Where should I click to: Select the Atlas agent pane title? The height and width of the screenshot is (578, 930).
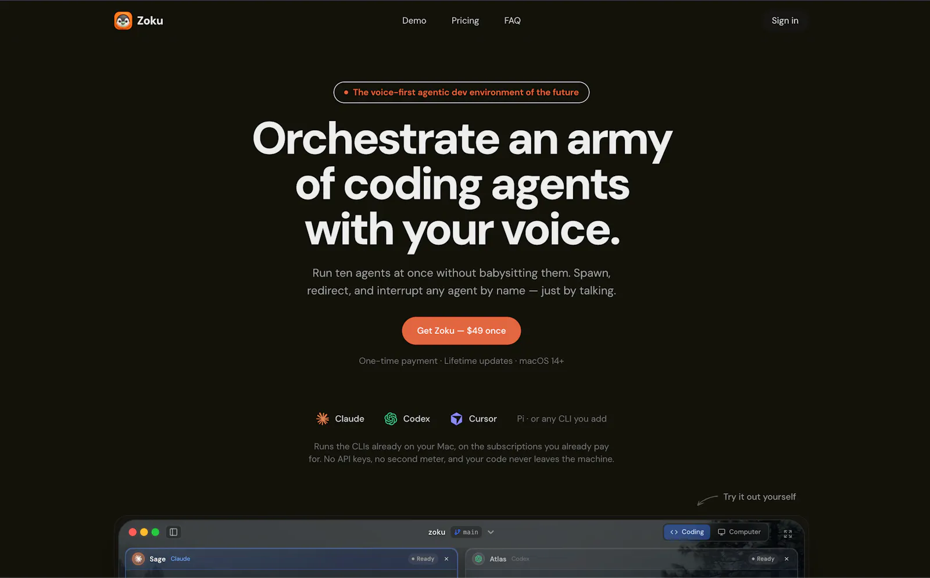498,559
